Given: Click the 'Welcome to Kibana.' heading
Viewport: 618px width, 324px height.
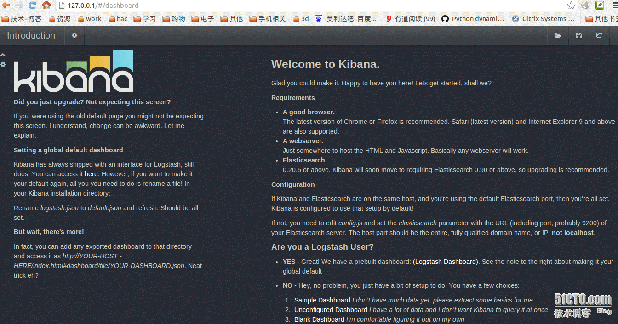Looking at the screenshot, I should (326, 64).
